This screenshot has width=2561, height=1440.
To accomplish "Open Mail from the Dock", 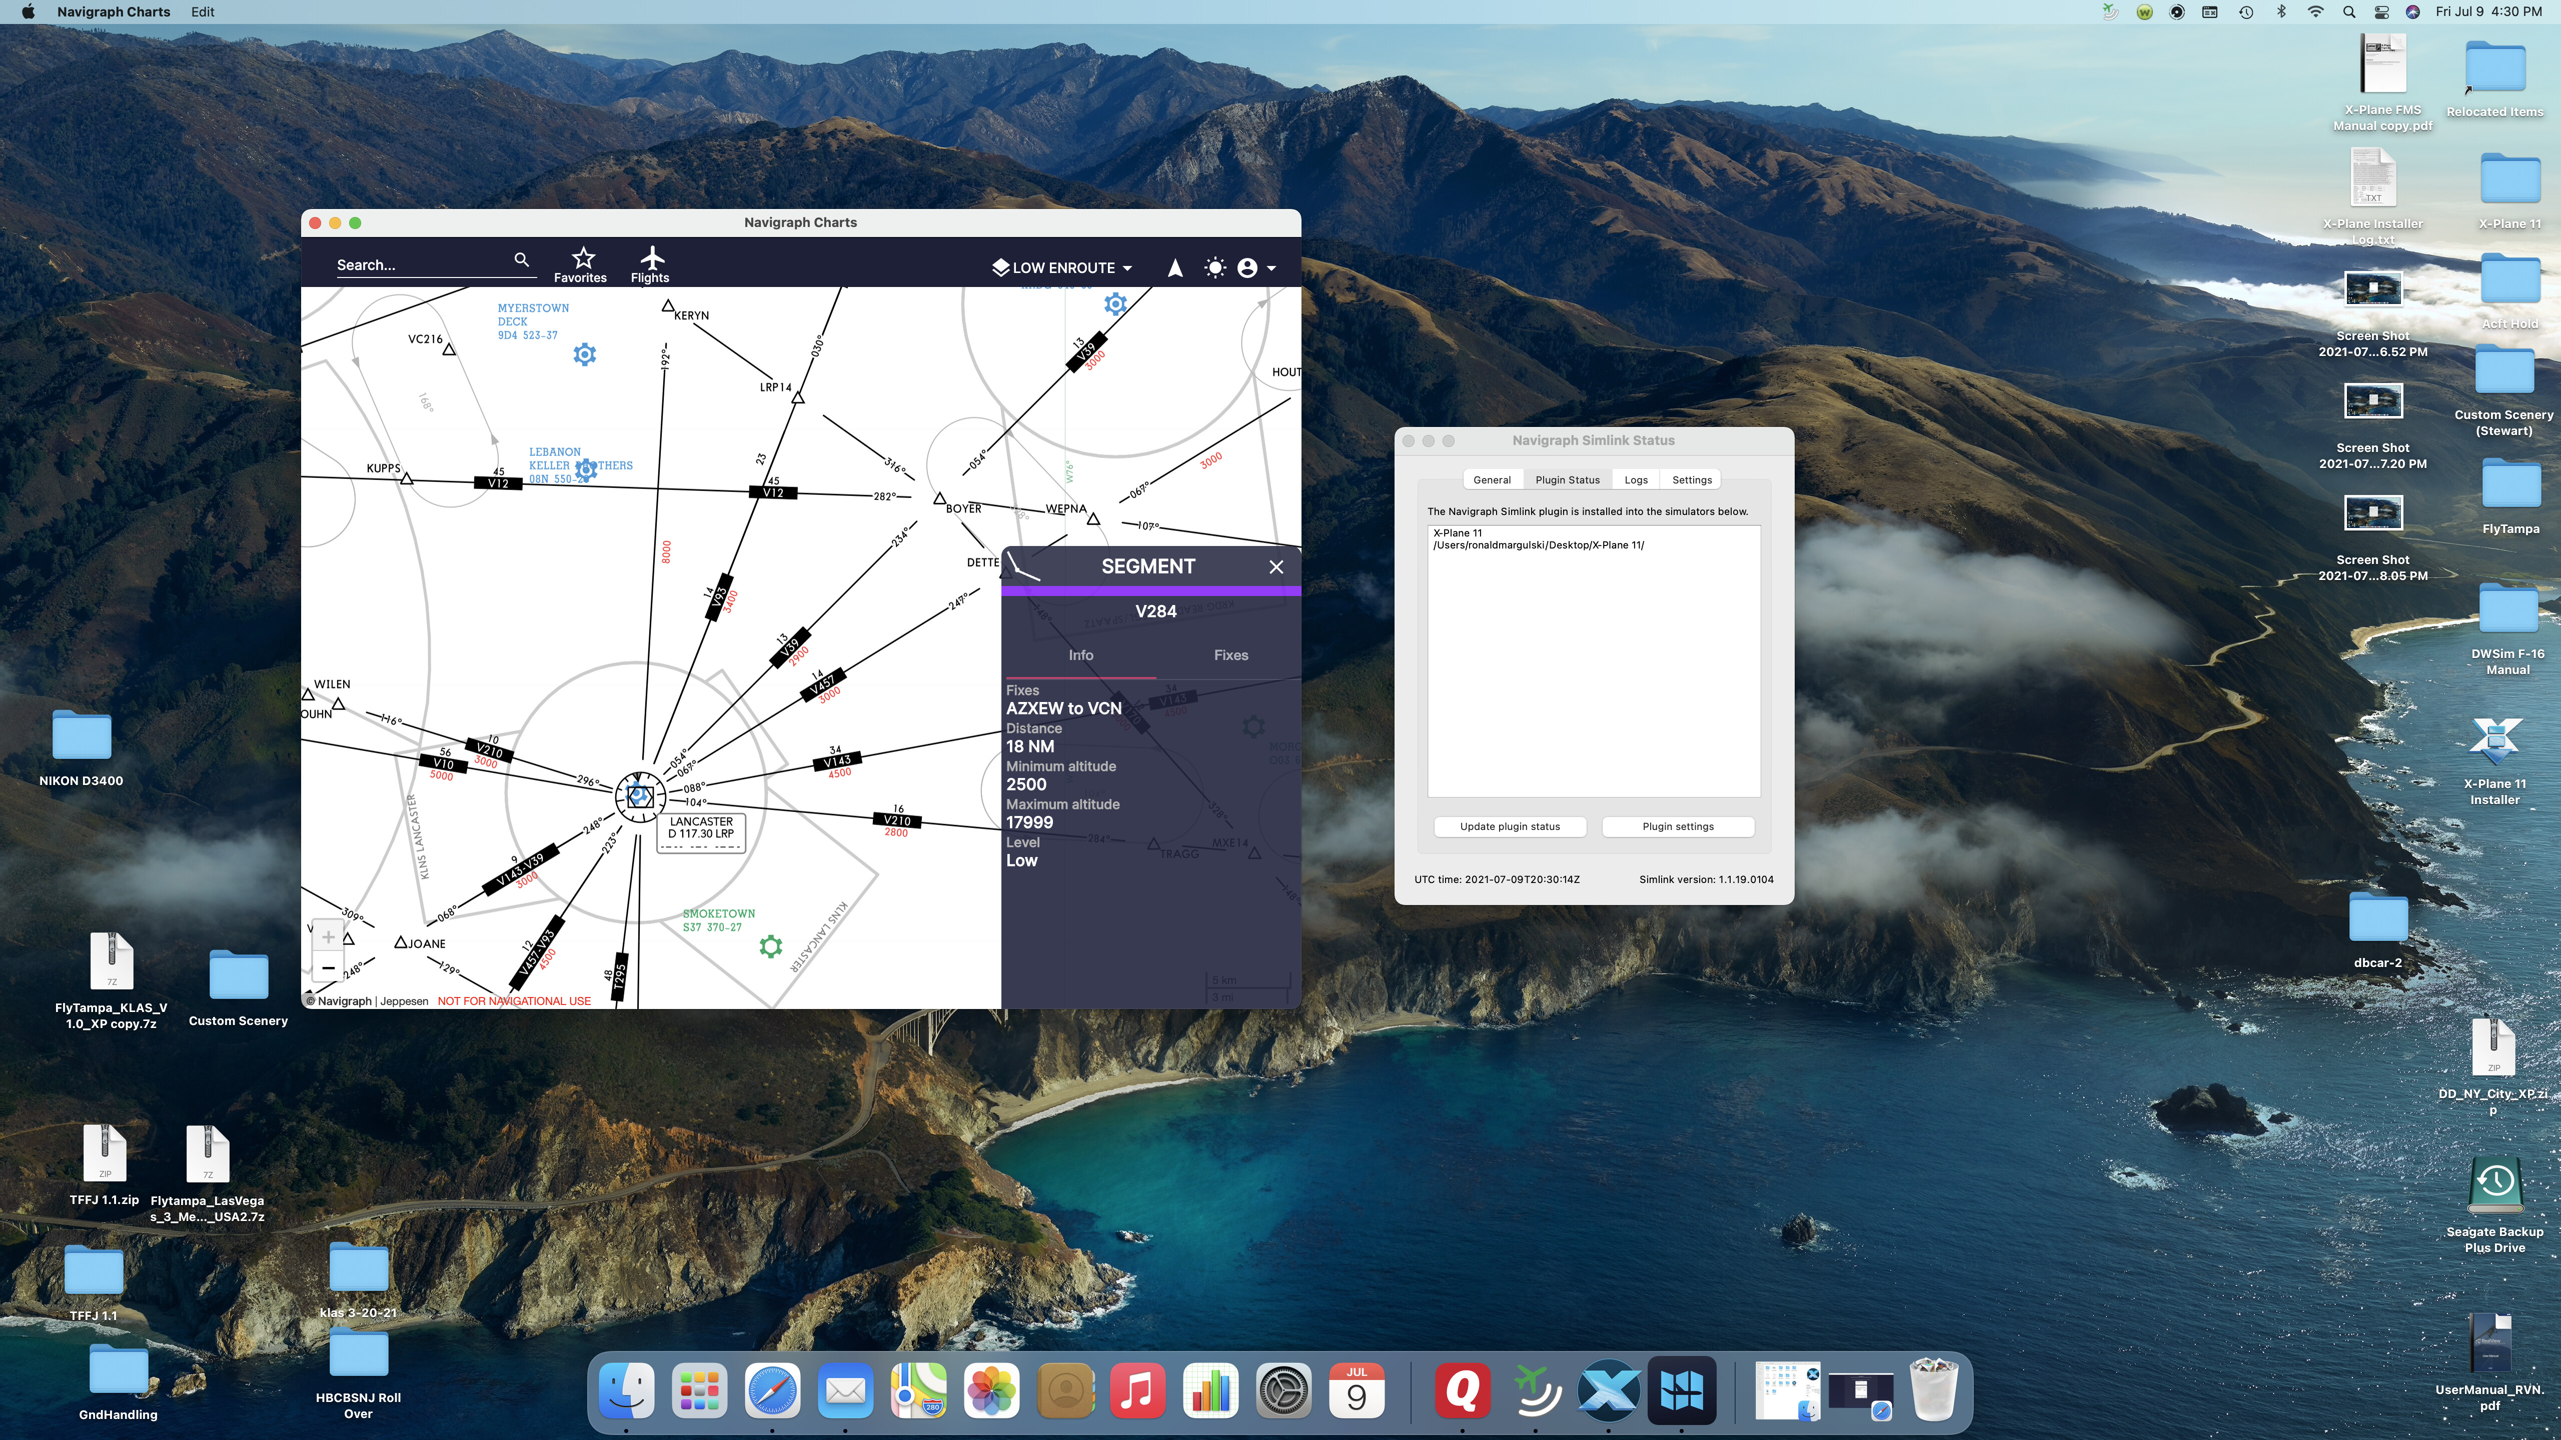I will coord(846,1390).
